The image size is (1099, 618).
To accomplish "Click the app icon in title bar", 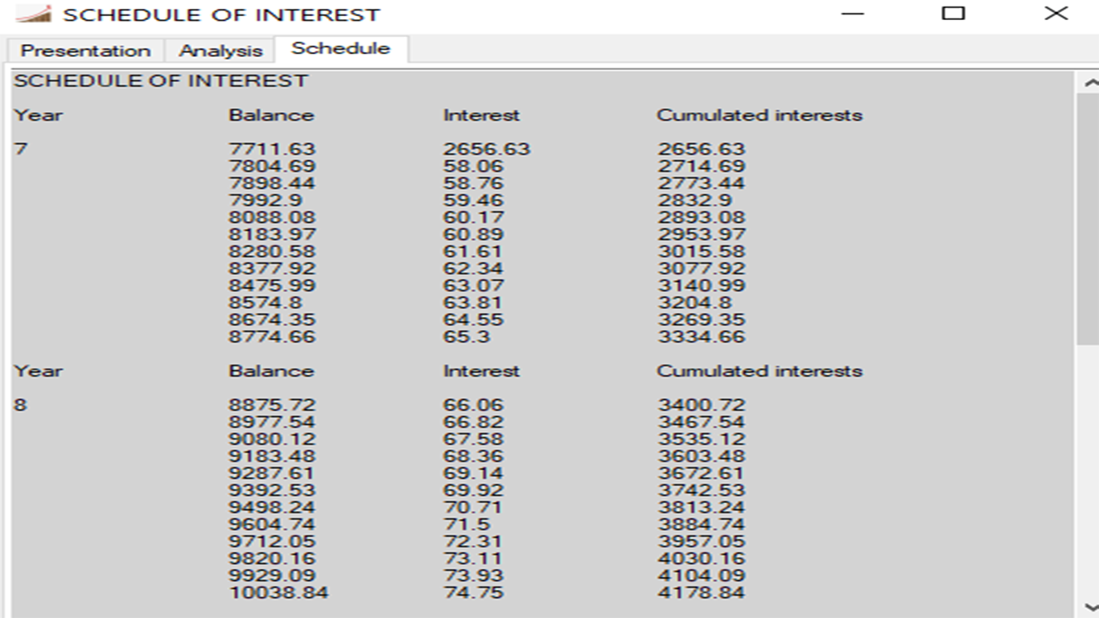I will pos(33,14).
